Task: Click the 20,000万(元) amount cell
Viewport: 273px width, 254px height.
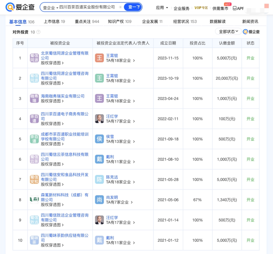Action: (227, 78)
